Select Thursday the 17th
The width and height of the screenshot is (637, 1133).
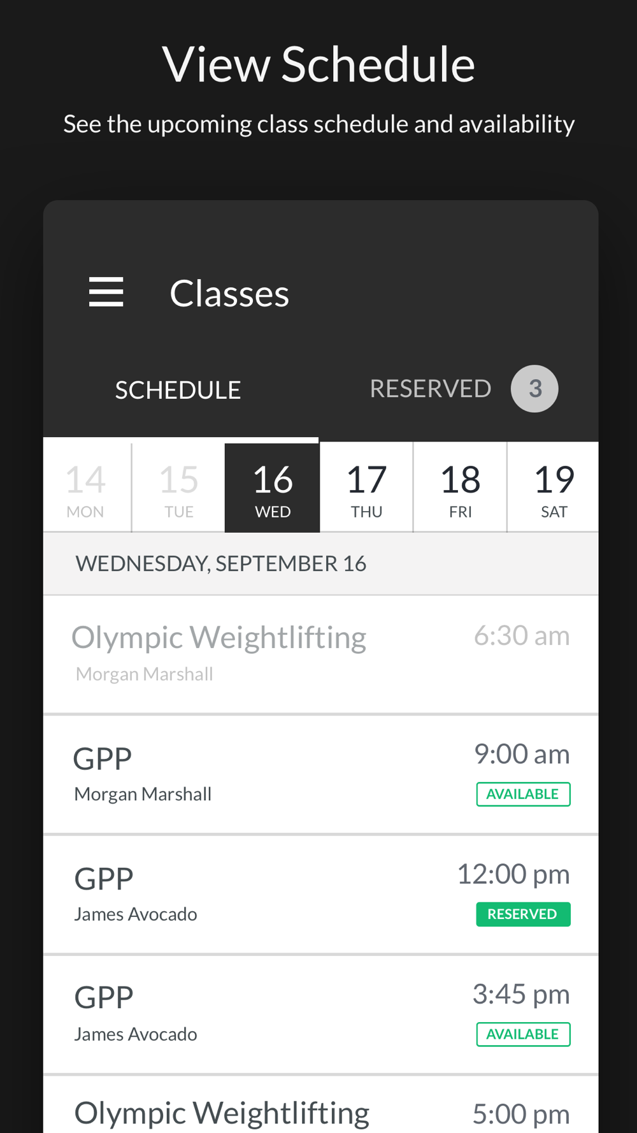367,488
